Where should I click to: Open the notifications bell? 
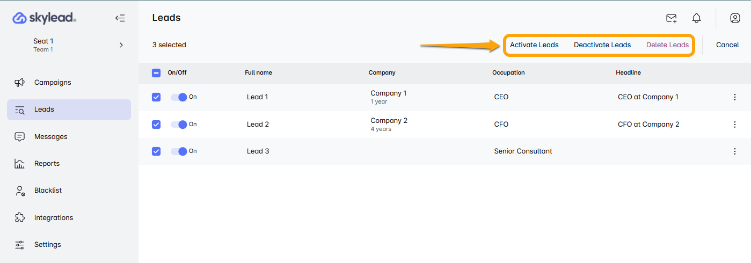point(696,18)
